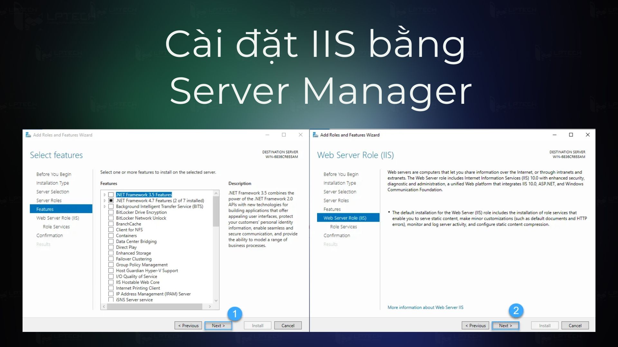
Task: Open Server Selection step in right wizard
Action: (x=340, y=191)
